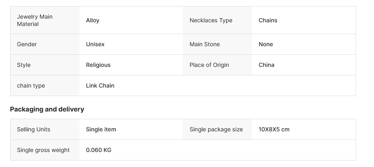Click the "Necklaces Type" label cell
The width and height of the screenshot is (374, 167).
[211, 20]
